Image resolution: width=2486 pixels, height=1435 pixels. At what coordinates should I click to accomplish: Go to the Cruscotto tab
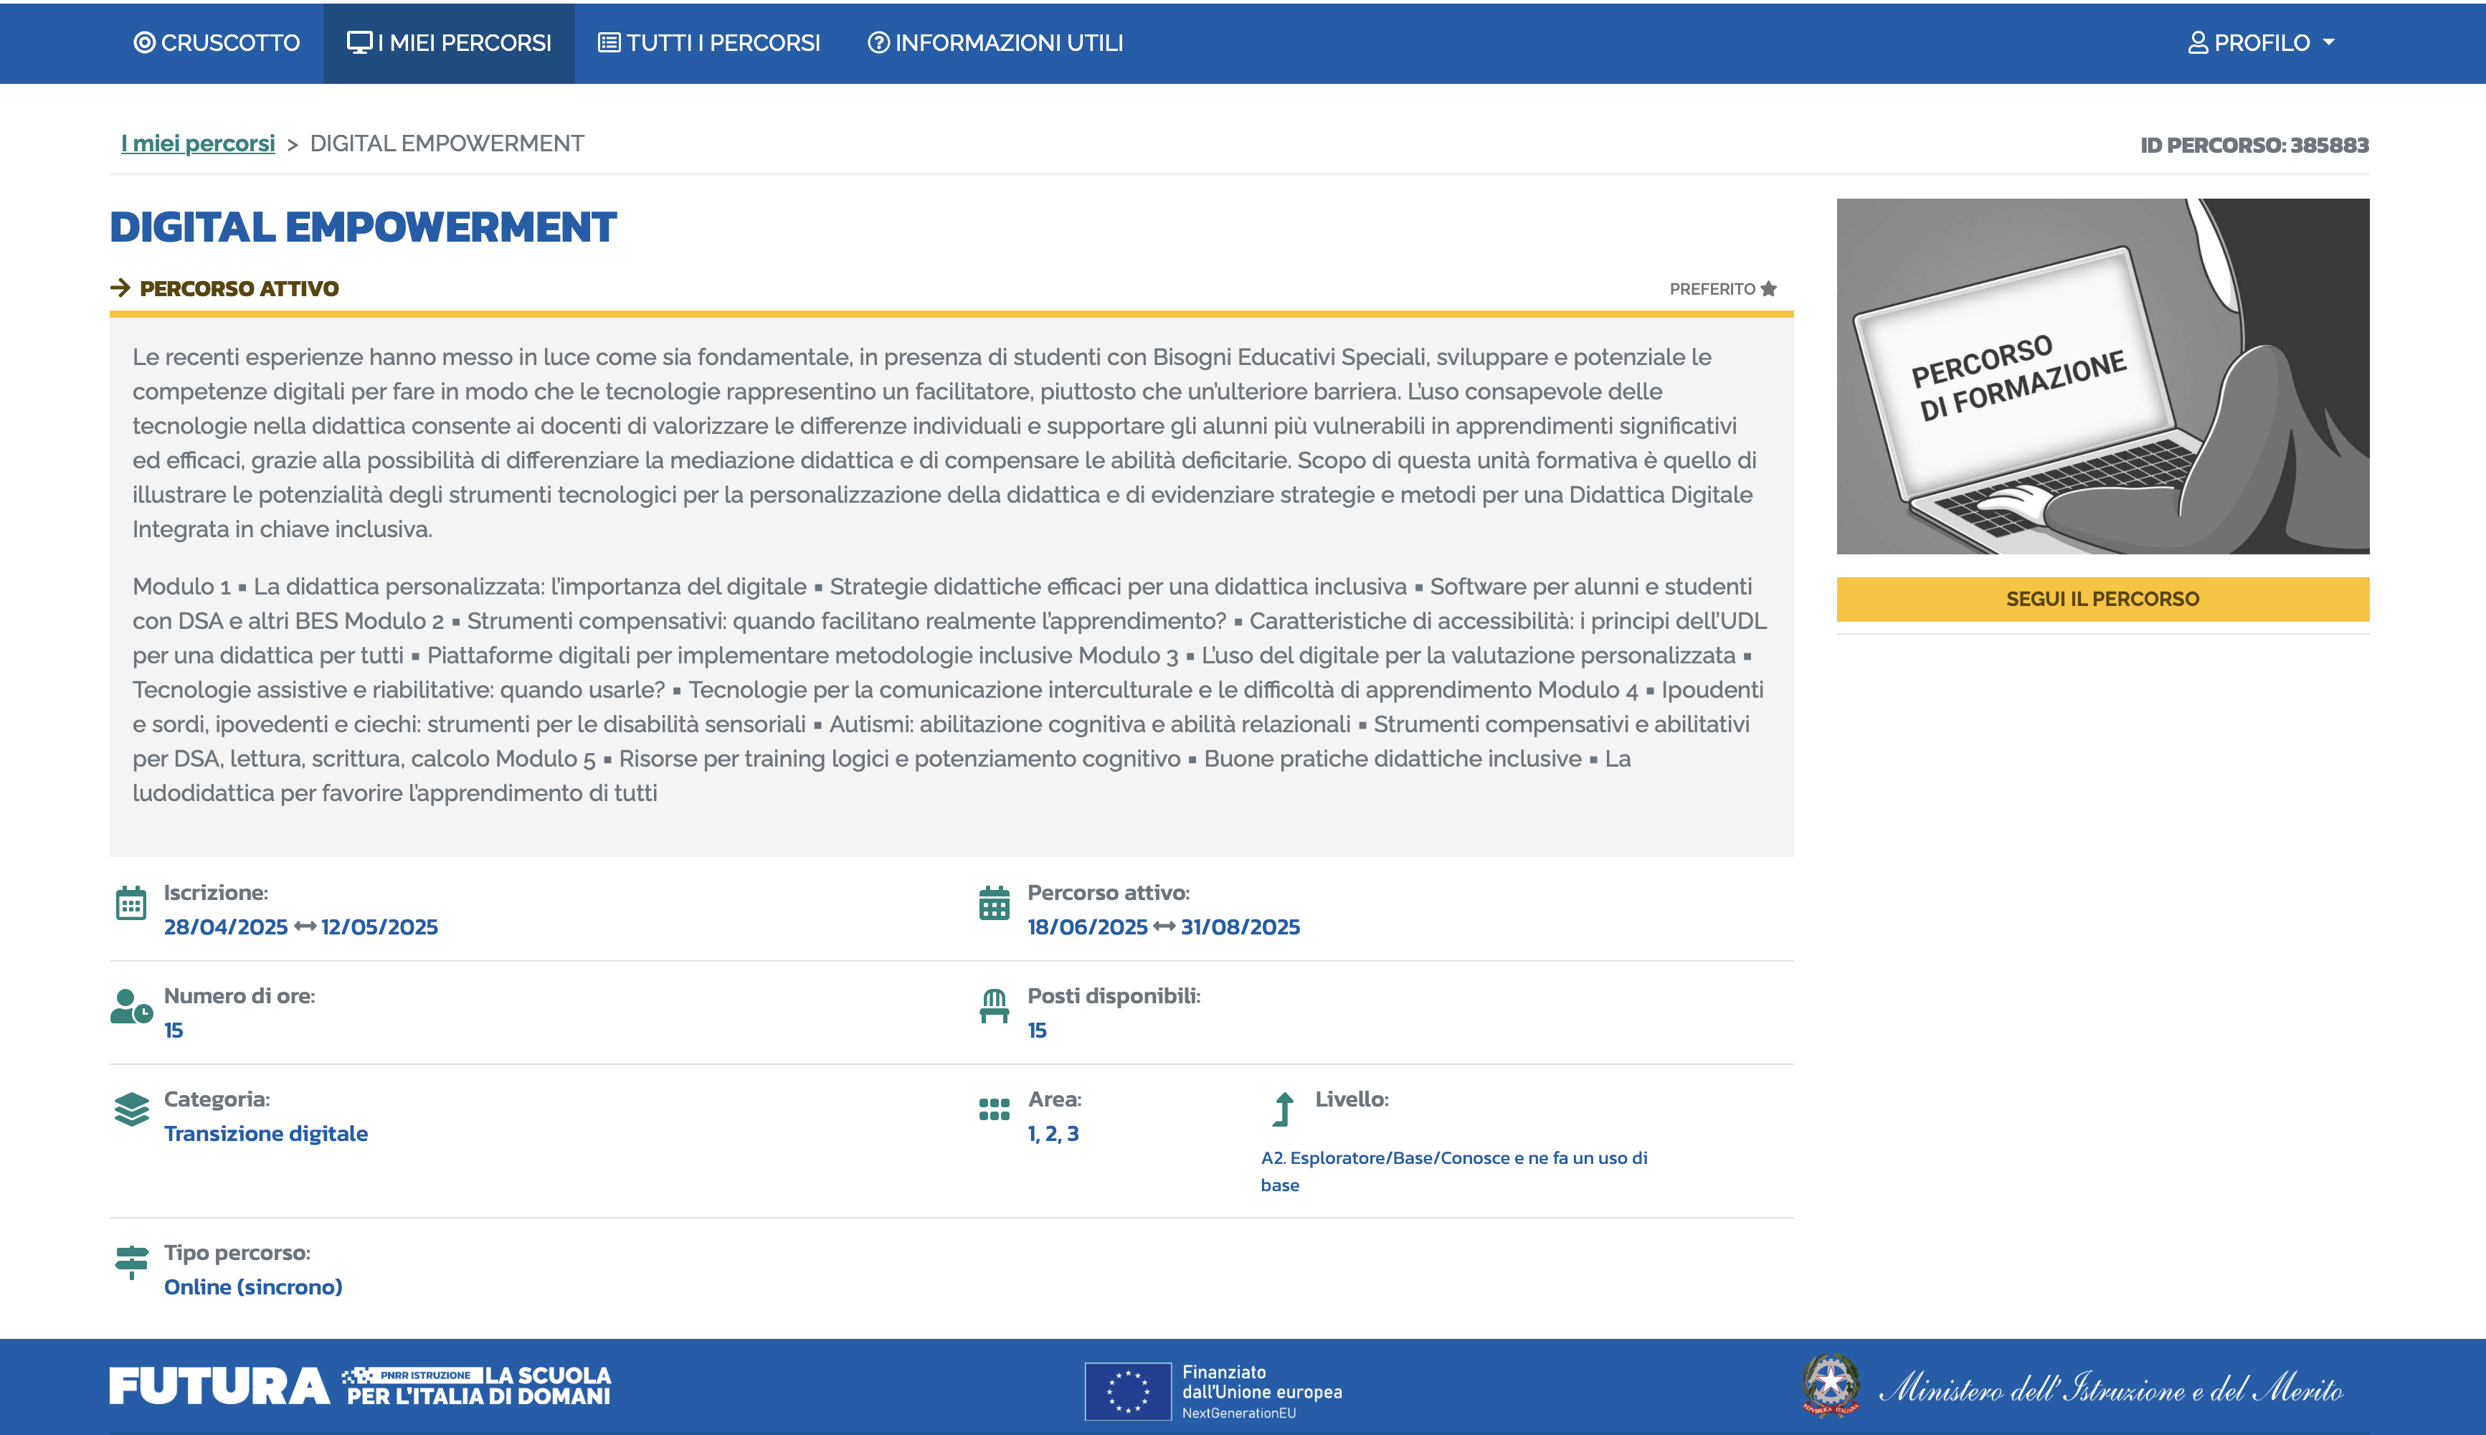217,43
